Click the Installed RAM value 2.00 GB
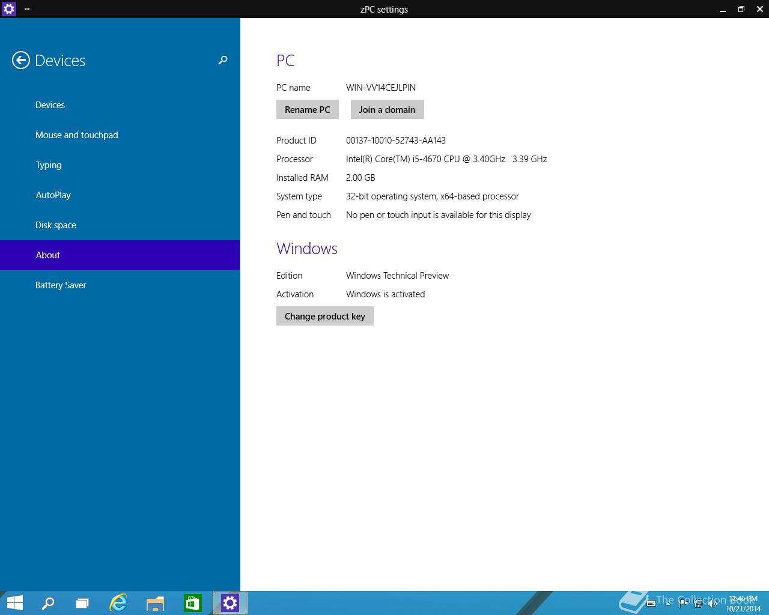Image resolution: width=769 pixels, height=615 pixels. pyautogui.click(x=360, y=178)
